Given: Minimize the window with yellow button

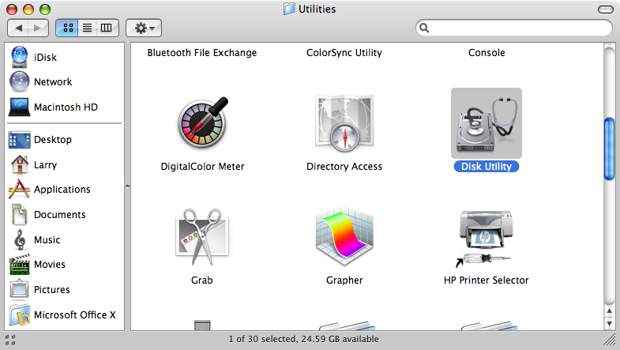Looking at the screenshot, I should [x=28, y=9].
